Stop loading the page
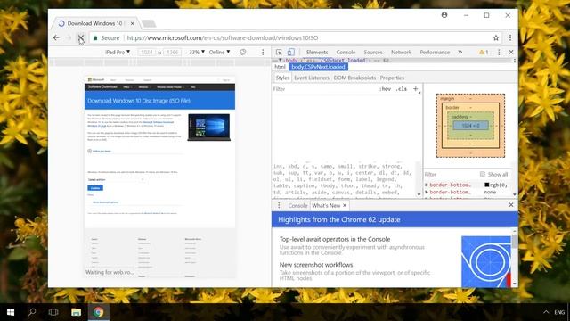The width and height of the screenshot is (570, 321). (81, 37)
